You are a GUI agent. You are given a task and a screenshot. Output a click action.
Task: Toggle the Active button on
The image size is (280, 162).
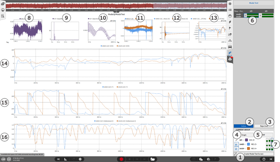[244, 126]
